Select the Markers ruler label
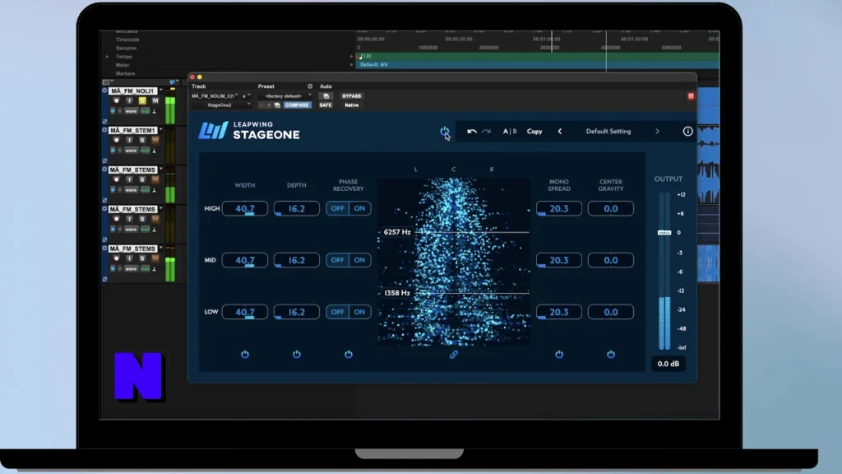Image resolution: width=842 pixels, height=474 pixels. [126, 73]
